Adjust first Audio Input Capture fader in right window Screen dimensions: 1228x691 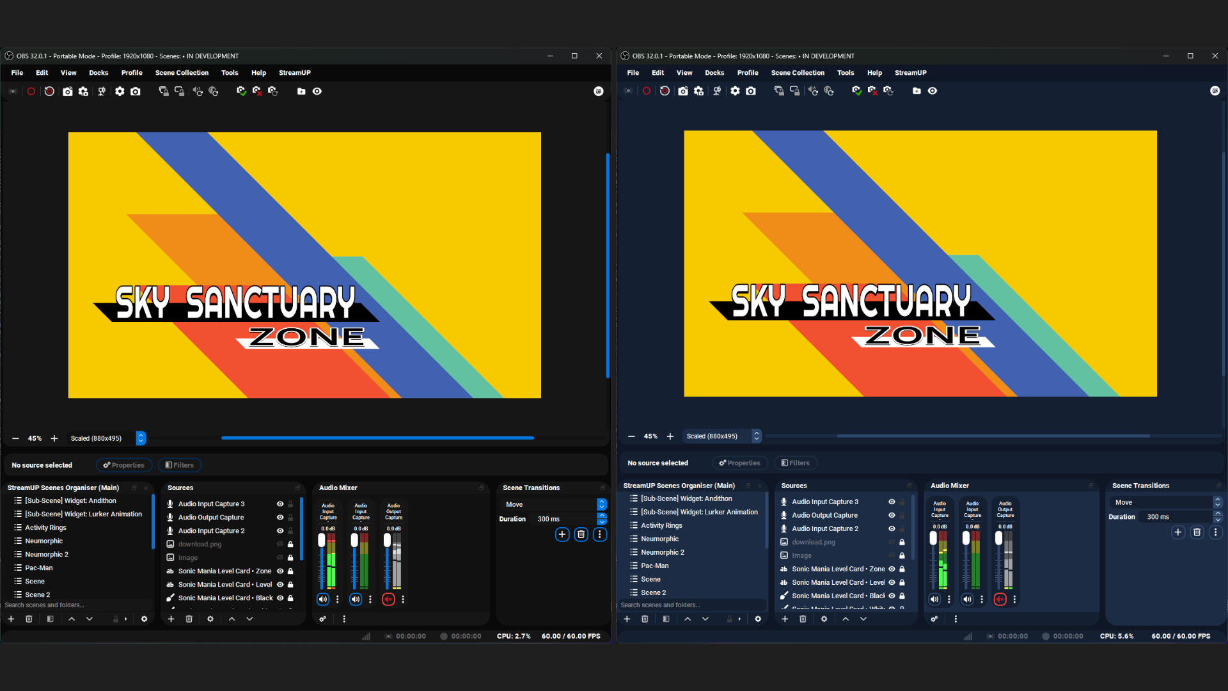[933, 539]
